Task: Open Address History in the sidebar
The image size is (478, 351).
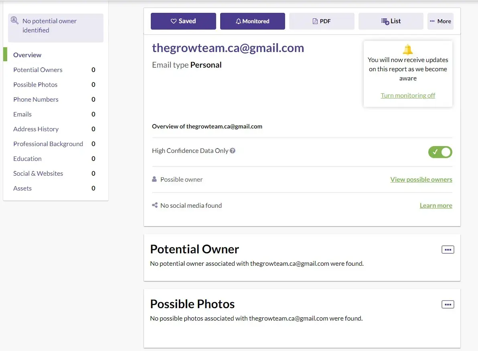Action: pos(36,129)
